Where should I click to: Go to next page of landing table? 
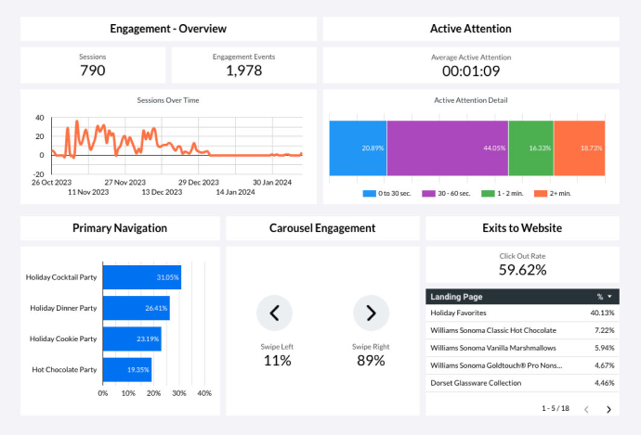608,409
